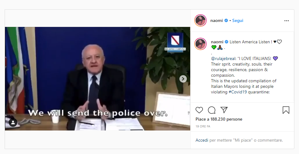This screenshot has width=299, height=154.
Task: Select the first carousel indicator dot
Action: pyautogui.click(x=93, y=126)
